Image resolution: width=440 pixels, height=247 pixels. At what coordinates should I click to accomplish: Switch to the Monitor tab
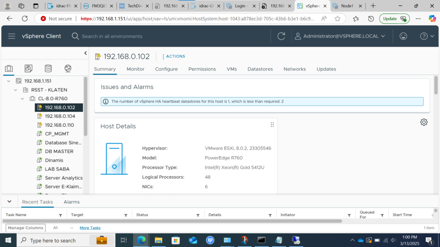tap(135, 69)
